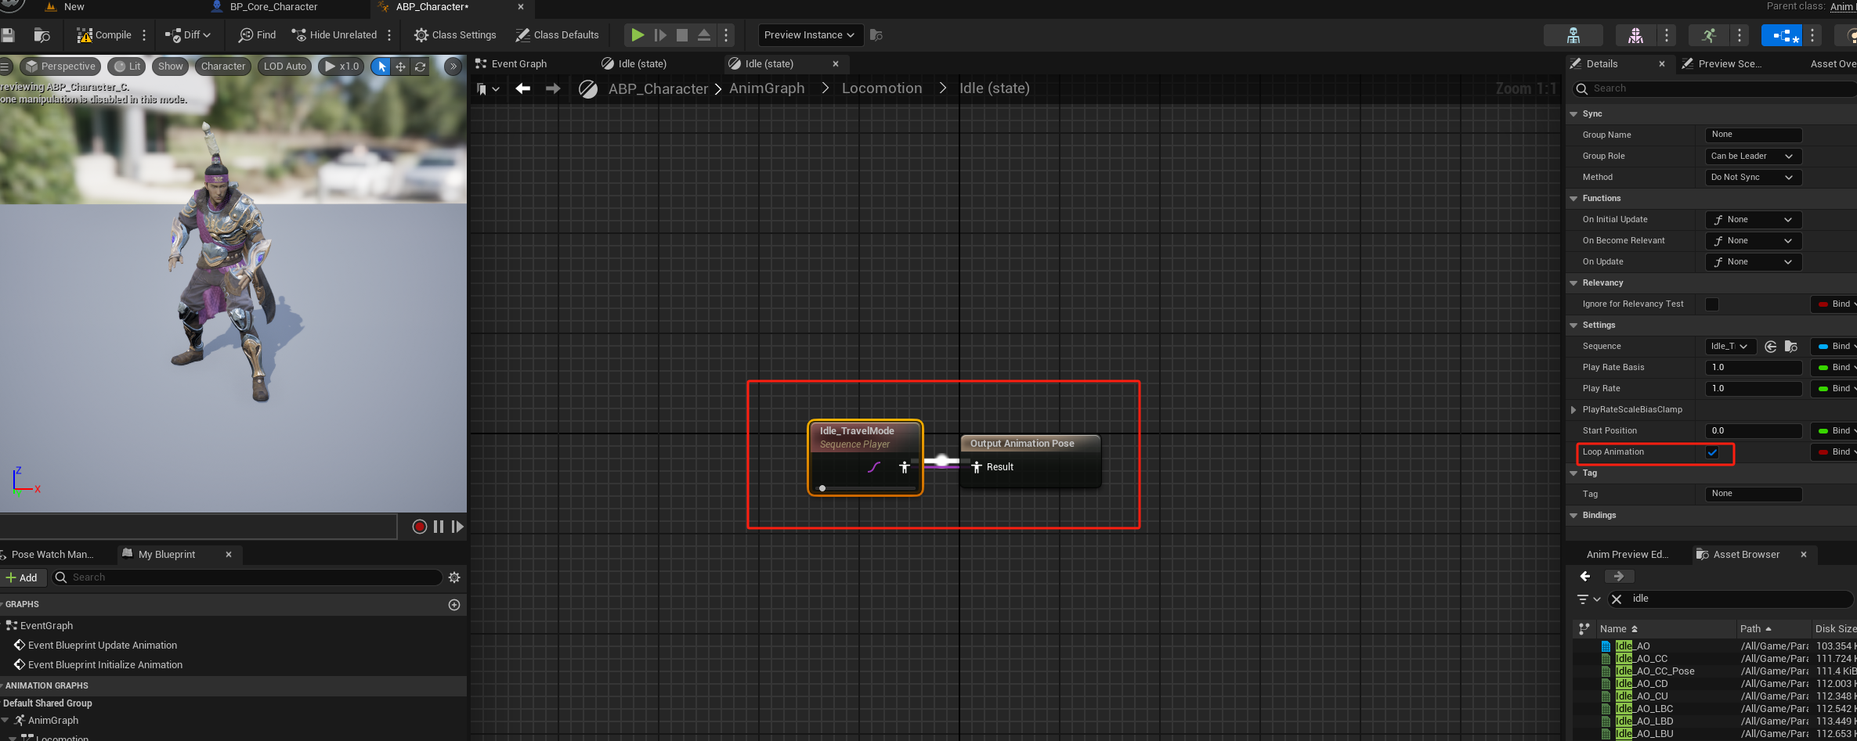Open the On Become Relevant function dropdown
Viewport: 1857px width, 741px height.
pyautogui.click(x=1754, y=241)
